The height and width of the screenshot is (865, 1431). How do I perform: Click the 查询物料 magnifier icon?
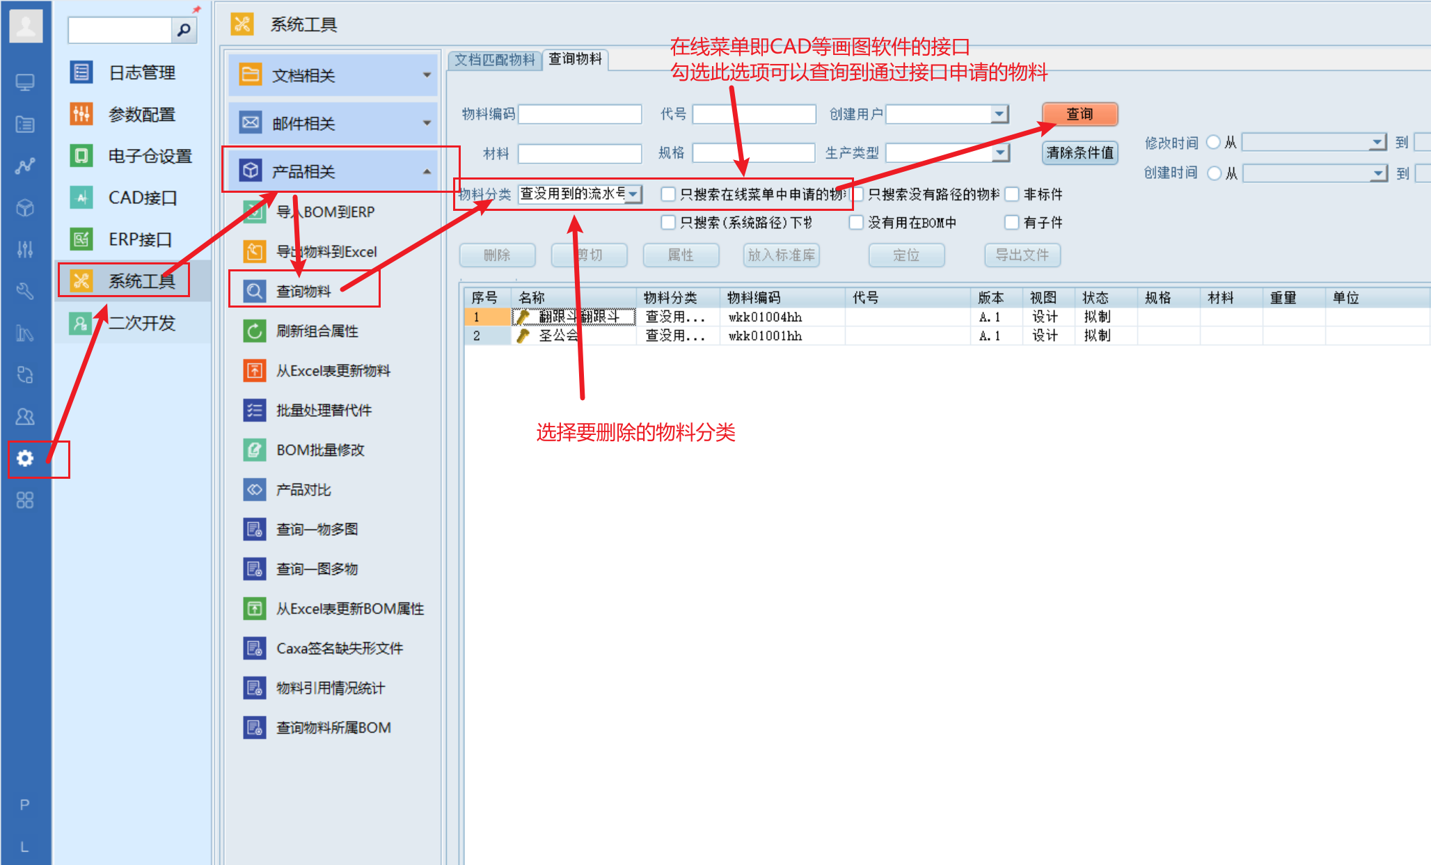[255, 291]
